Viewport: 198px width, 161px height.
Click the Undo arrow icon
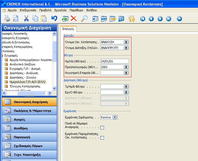[54, 19]
